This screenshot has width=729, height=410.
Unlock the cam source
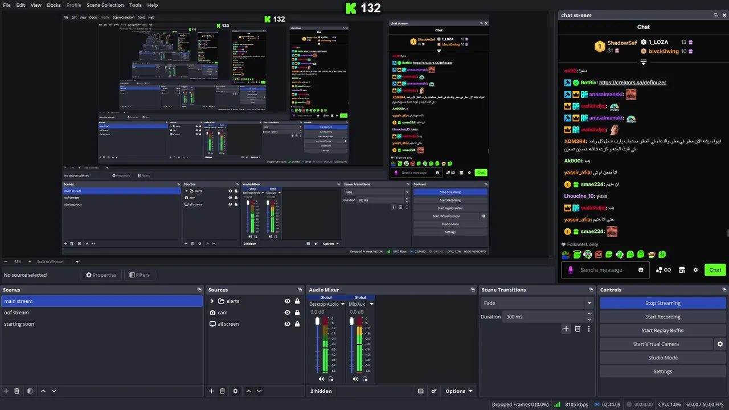297,313
